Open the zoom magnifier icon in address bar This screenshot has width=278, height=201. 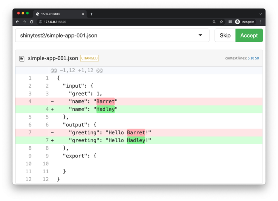click(x=214, y=22)
